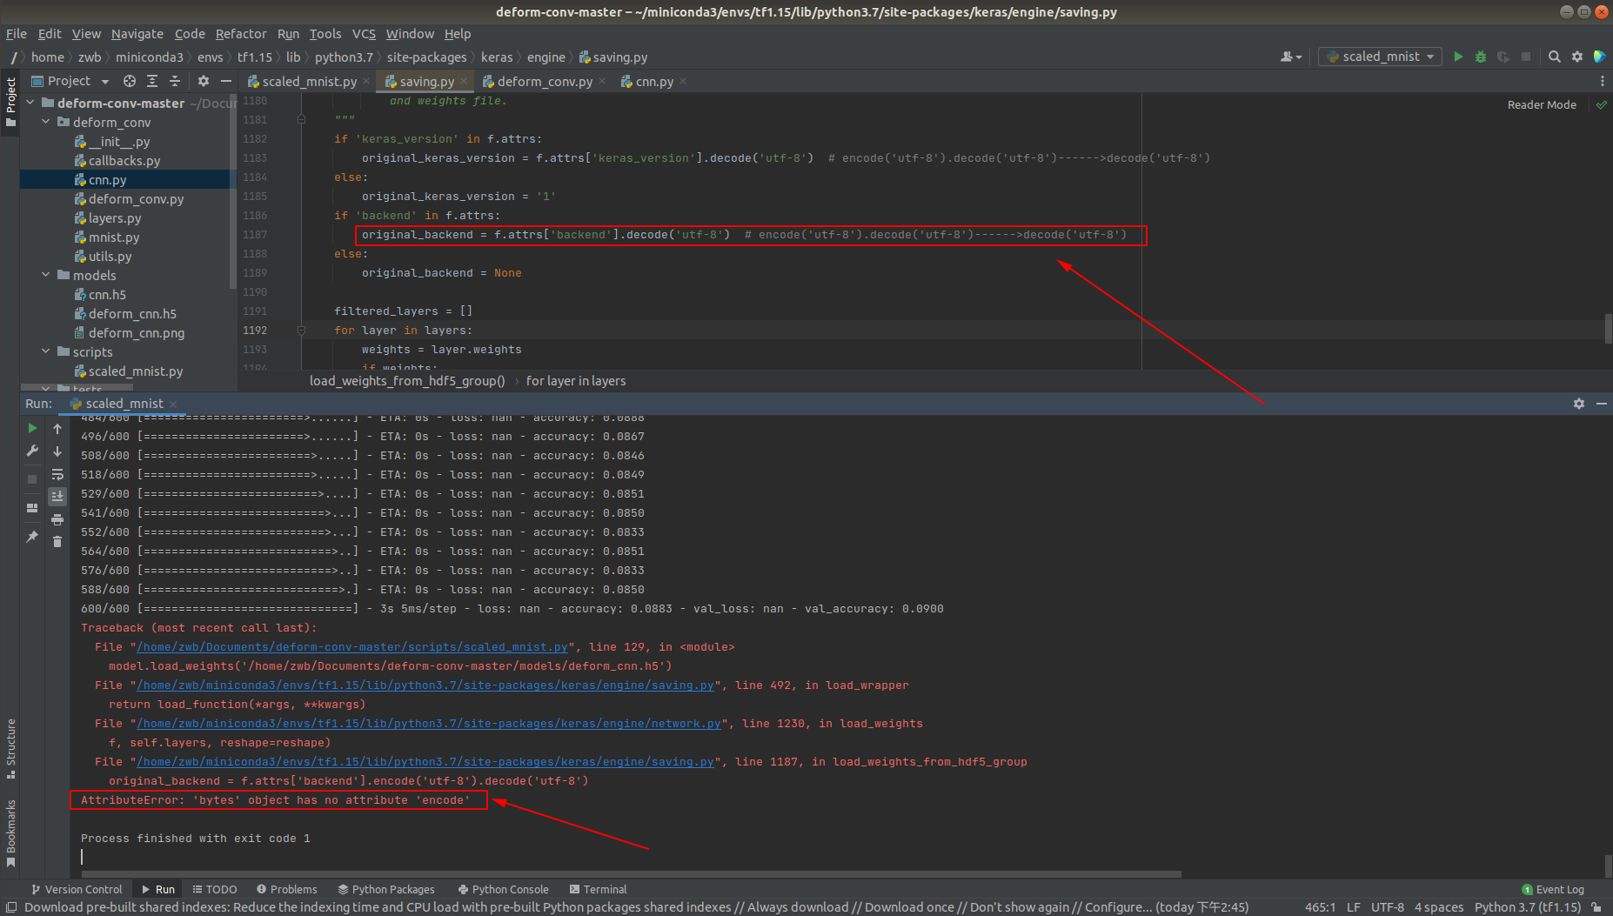Open the Refactor menu

[241, 34]
